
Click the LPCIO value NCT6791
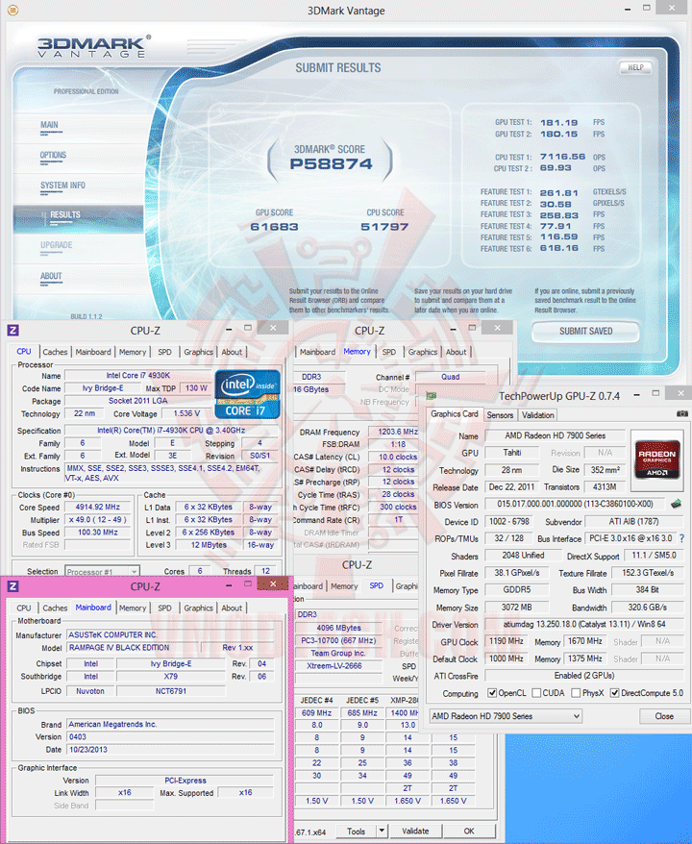(x=170, y=691)
